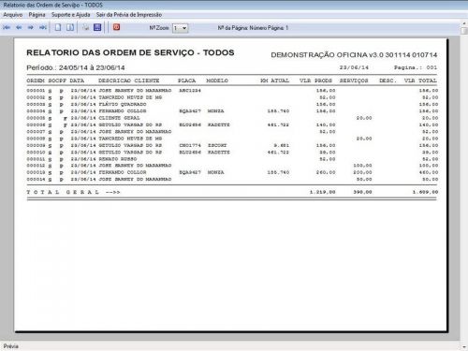Click grand total 1.609,00
468x351 pixels.
click(x=425, y=192)
